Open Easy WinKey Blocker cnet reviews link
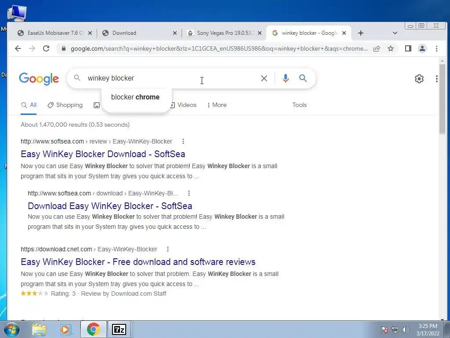The height and width of the screenshot is (338, 450). pos(138,262)
